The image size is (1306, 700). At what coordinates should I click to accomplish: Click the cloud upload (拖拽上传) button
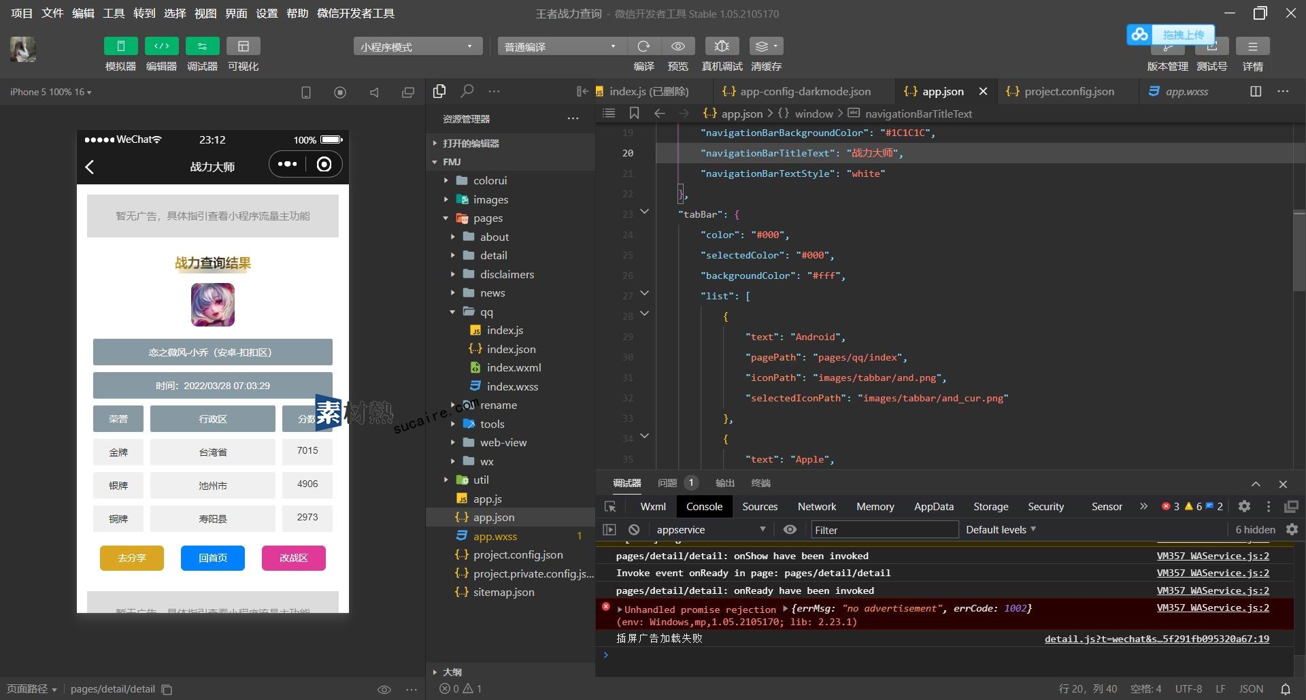point(1171,35)
